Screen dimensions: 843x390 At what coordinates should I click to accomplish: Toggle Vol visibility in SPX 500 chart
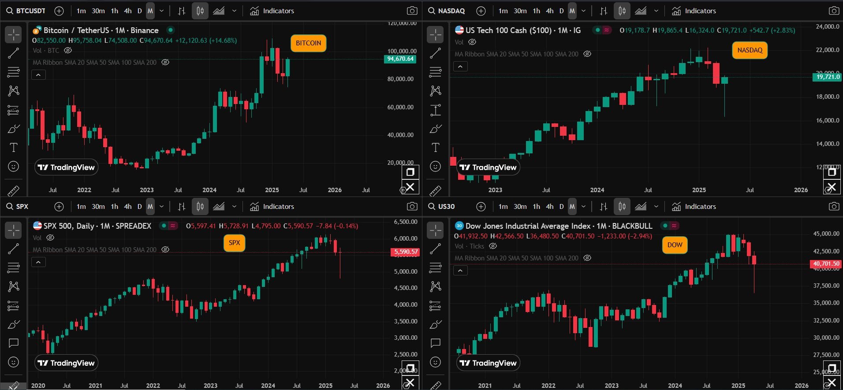point(50,238)
